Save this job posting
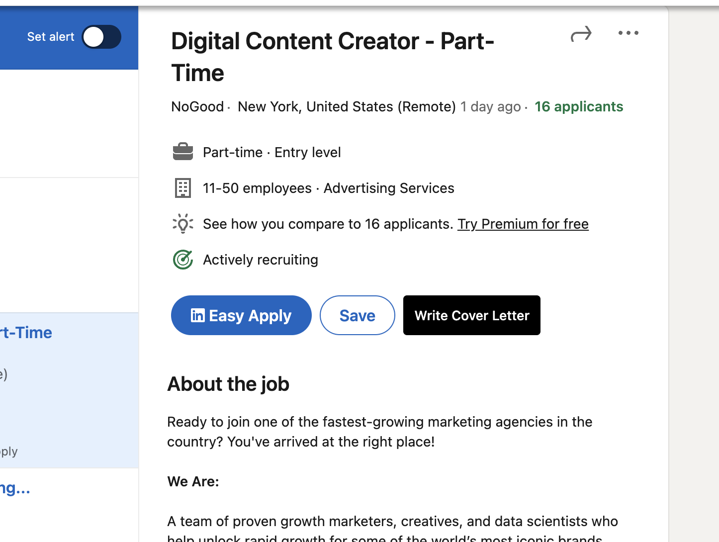The width and height of the screenshot is (719, 542). 357,315
